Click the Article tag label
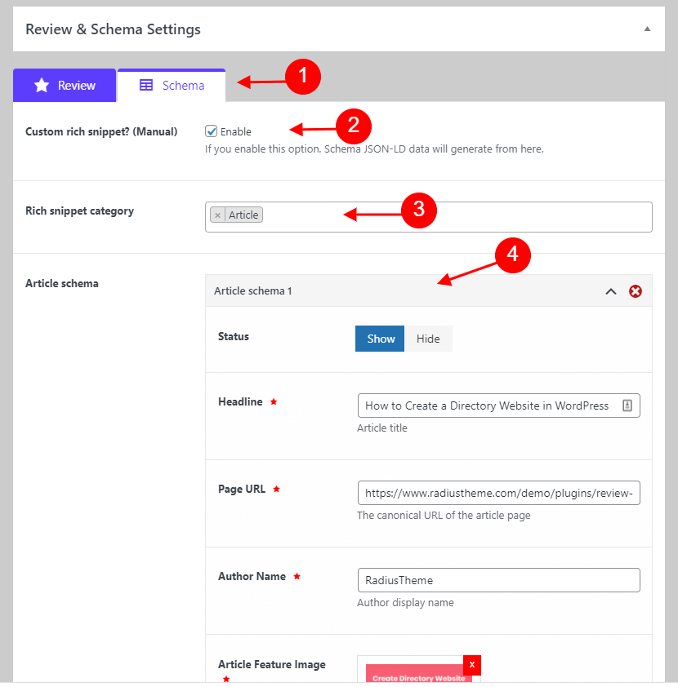This screenshot has width=678, height=687. click(243, 215)
